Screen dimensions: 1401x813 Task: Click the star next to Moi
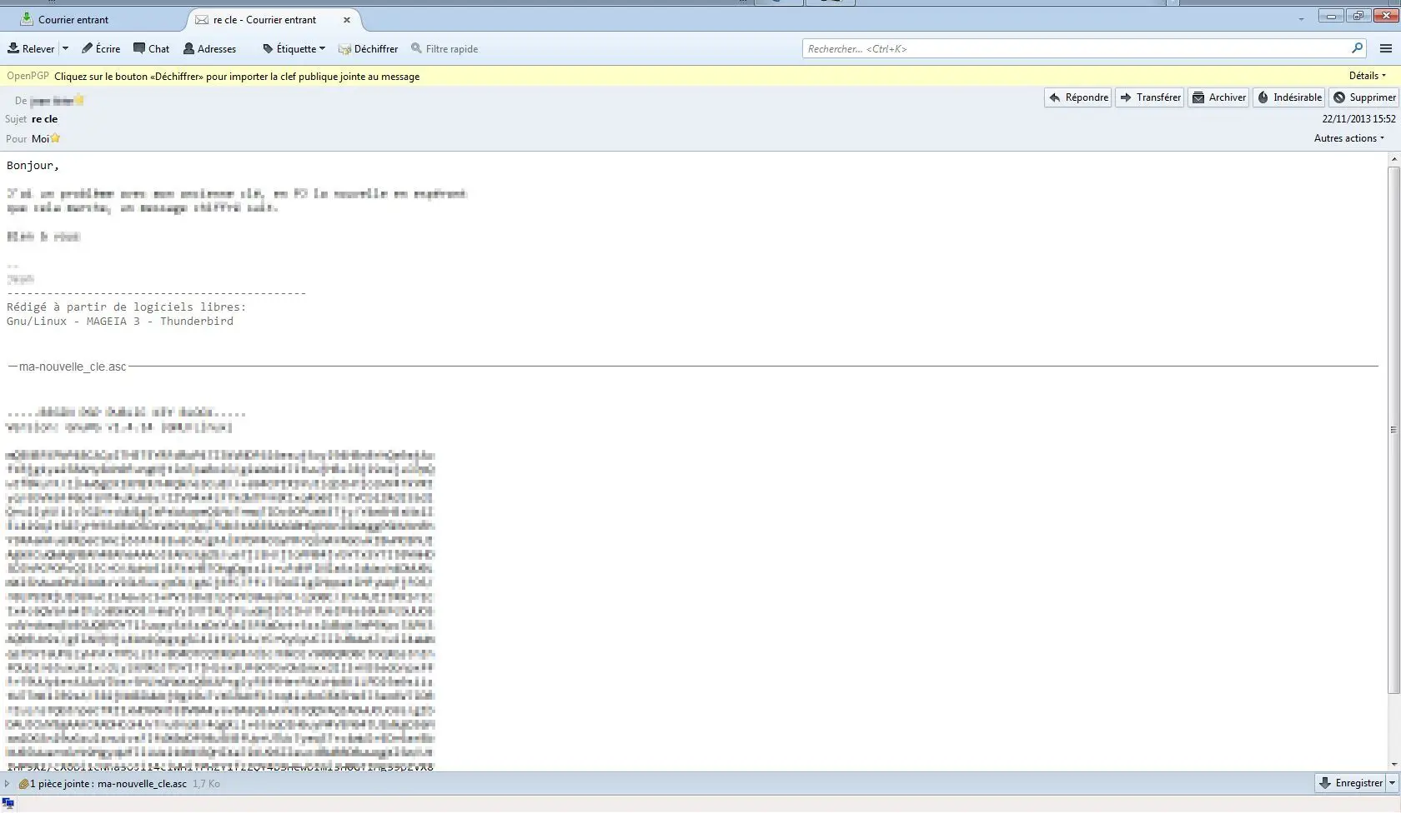(55, 138)
